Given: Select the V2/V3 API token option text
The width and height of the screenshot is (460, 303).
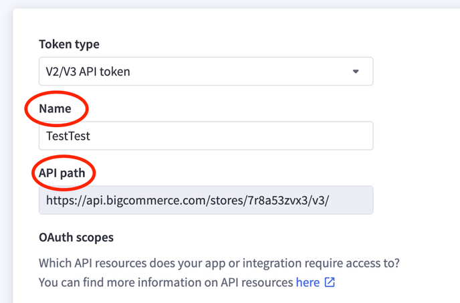Looking at the screenshot, I should click(x=88, y=72).
